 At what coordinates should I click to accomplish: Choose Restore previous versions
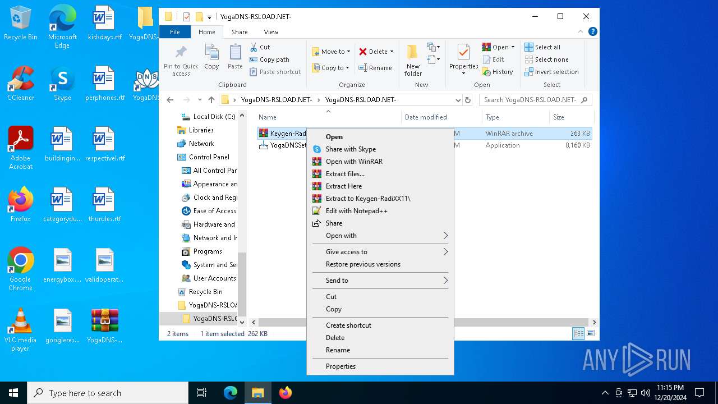tap(380, 264)
